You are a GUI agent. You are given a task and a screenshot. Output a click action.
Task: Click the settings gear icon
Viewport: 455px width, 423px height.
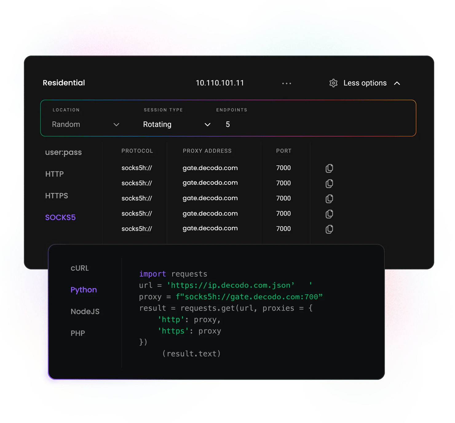pos(333,83)
